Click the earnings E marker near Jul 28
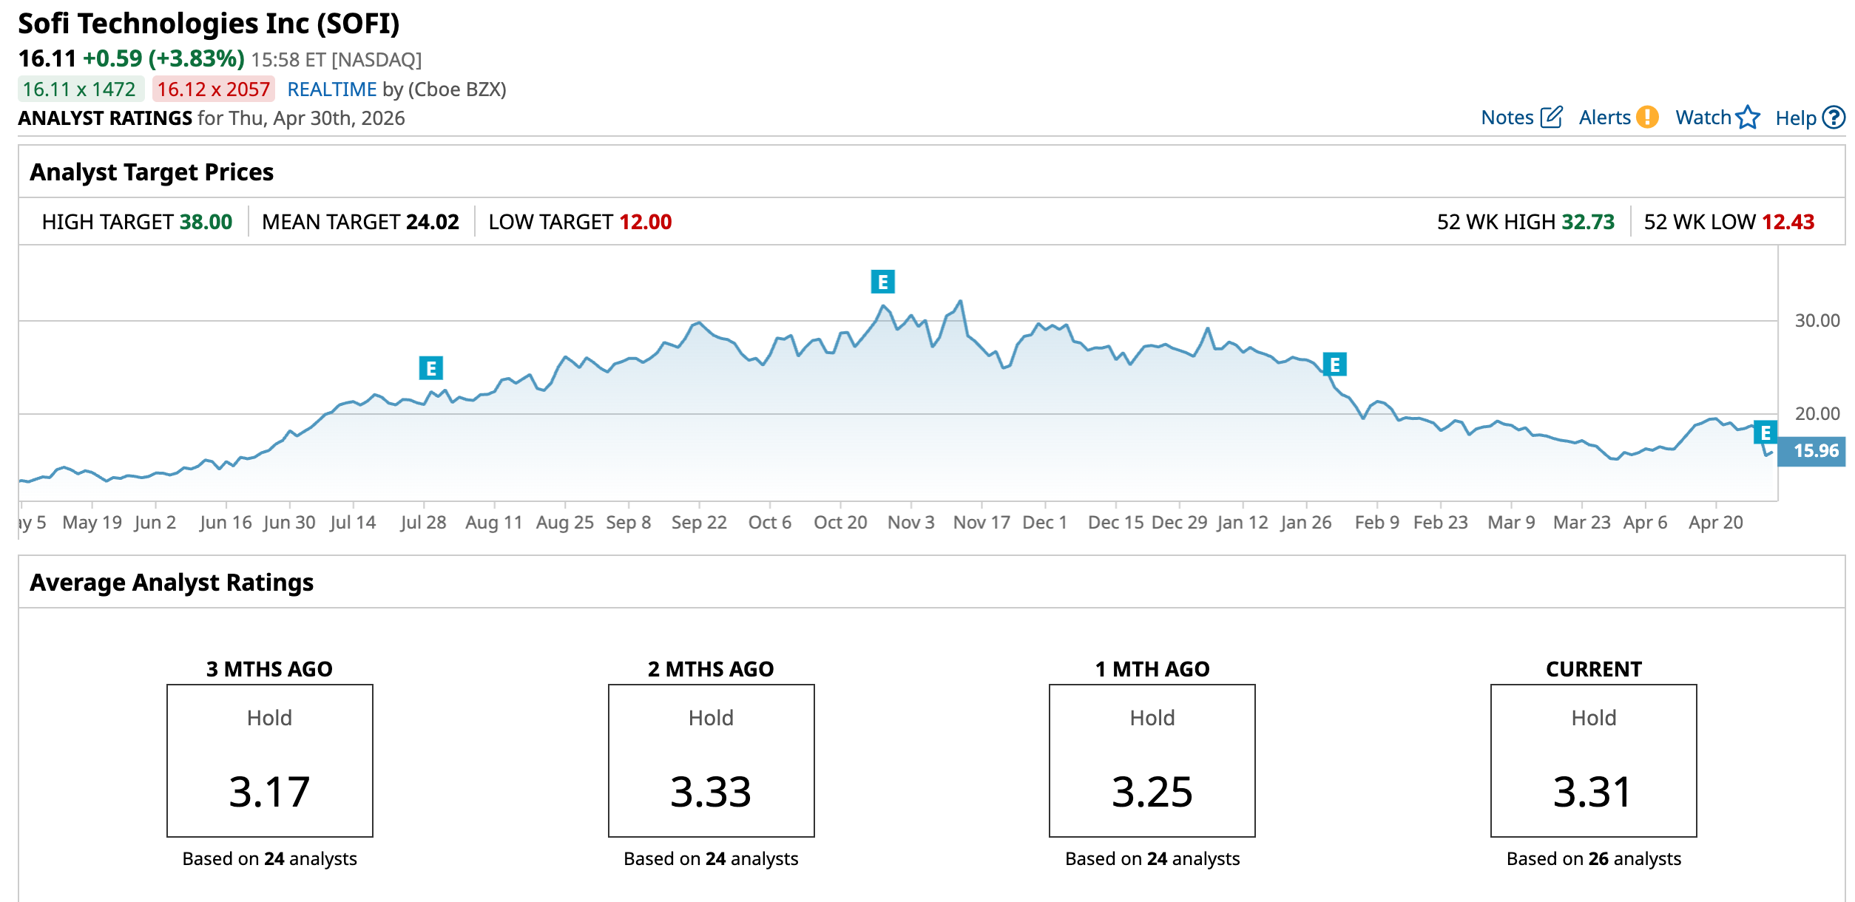This screenshot has width=1855, height=902. click(x=430, y=367)
